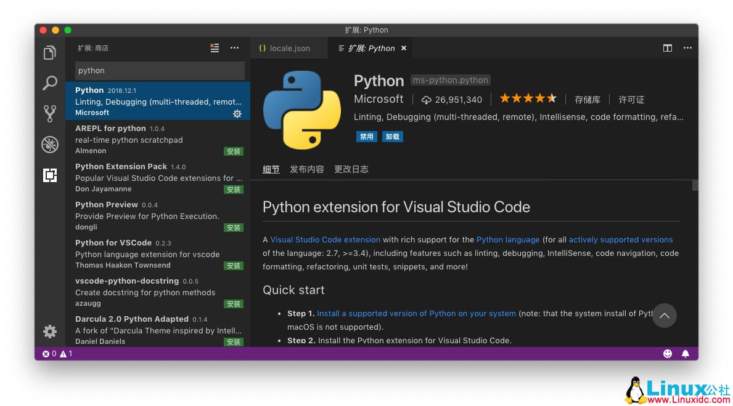Install AREPL for python extension
The image size is (733, 406).
click(x=233, y=151)
